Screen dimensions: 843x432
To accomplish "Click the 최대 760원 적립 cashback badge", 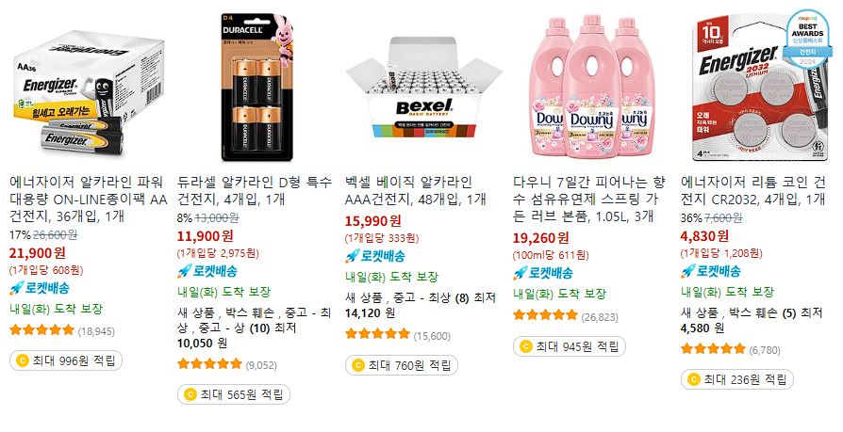I will [402, 365].
